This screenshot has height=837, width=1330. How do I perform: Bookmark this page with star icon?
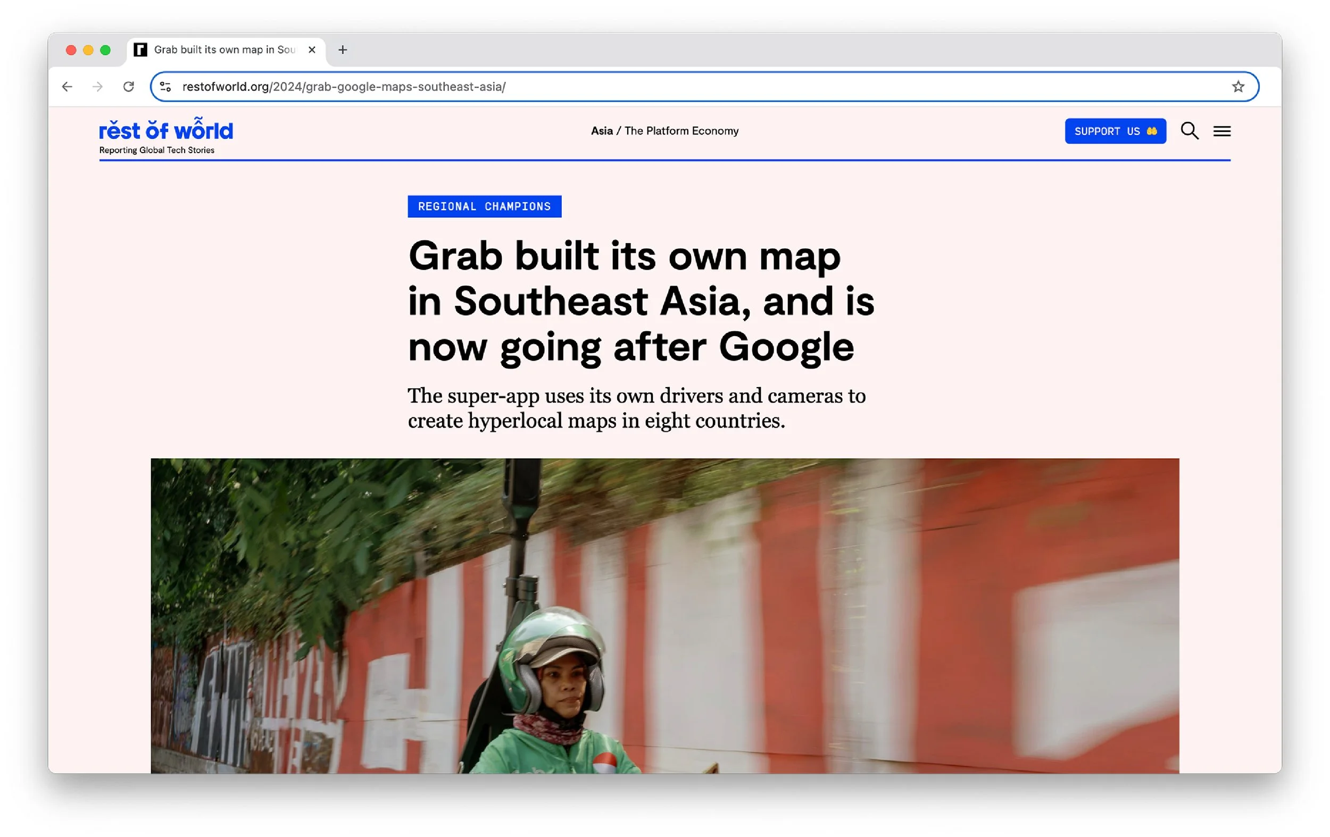point(1238,87)
